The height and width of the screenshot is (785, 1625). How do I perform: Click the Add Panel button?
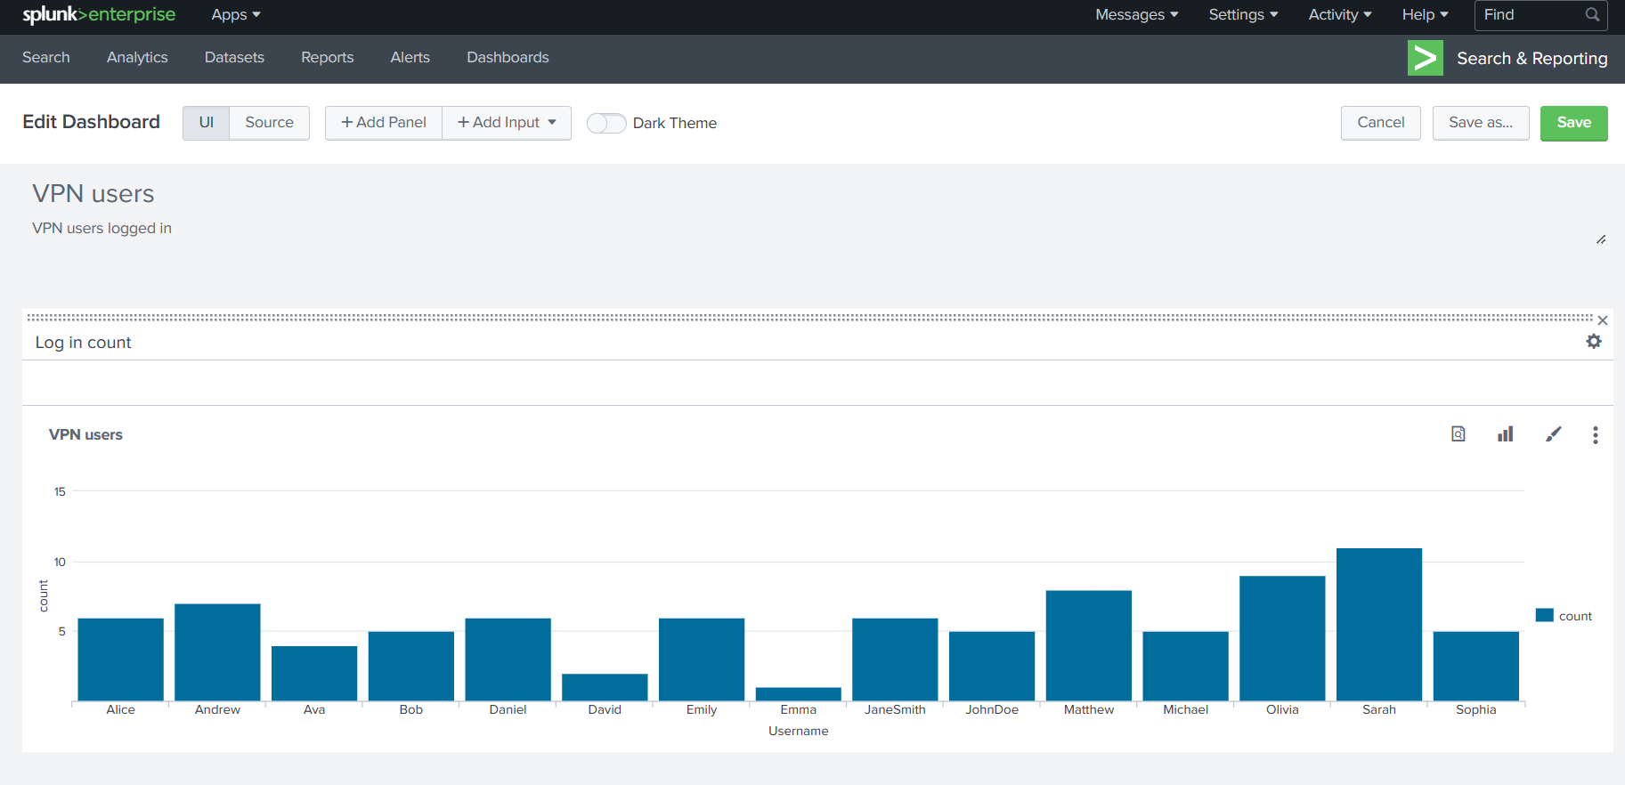tap(384, 123)
